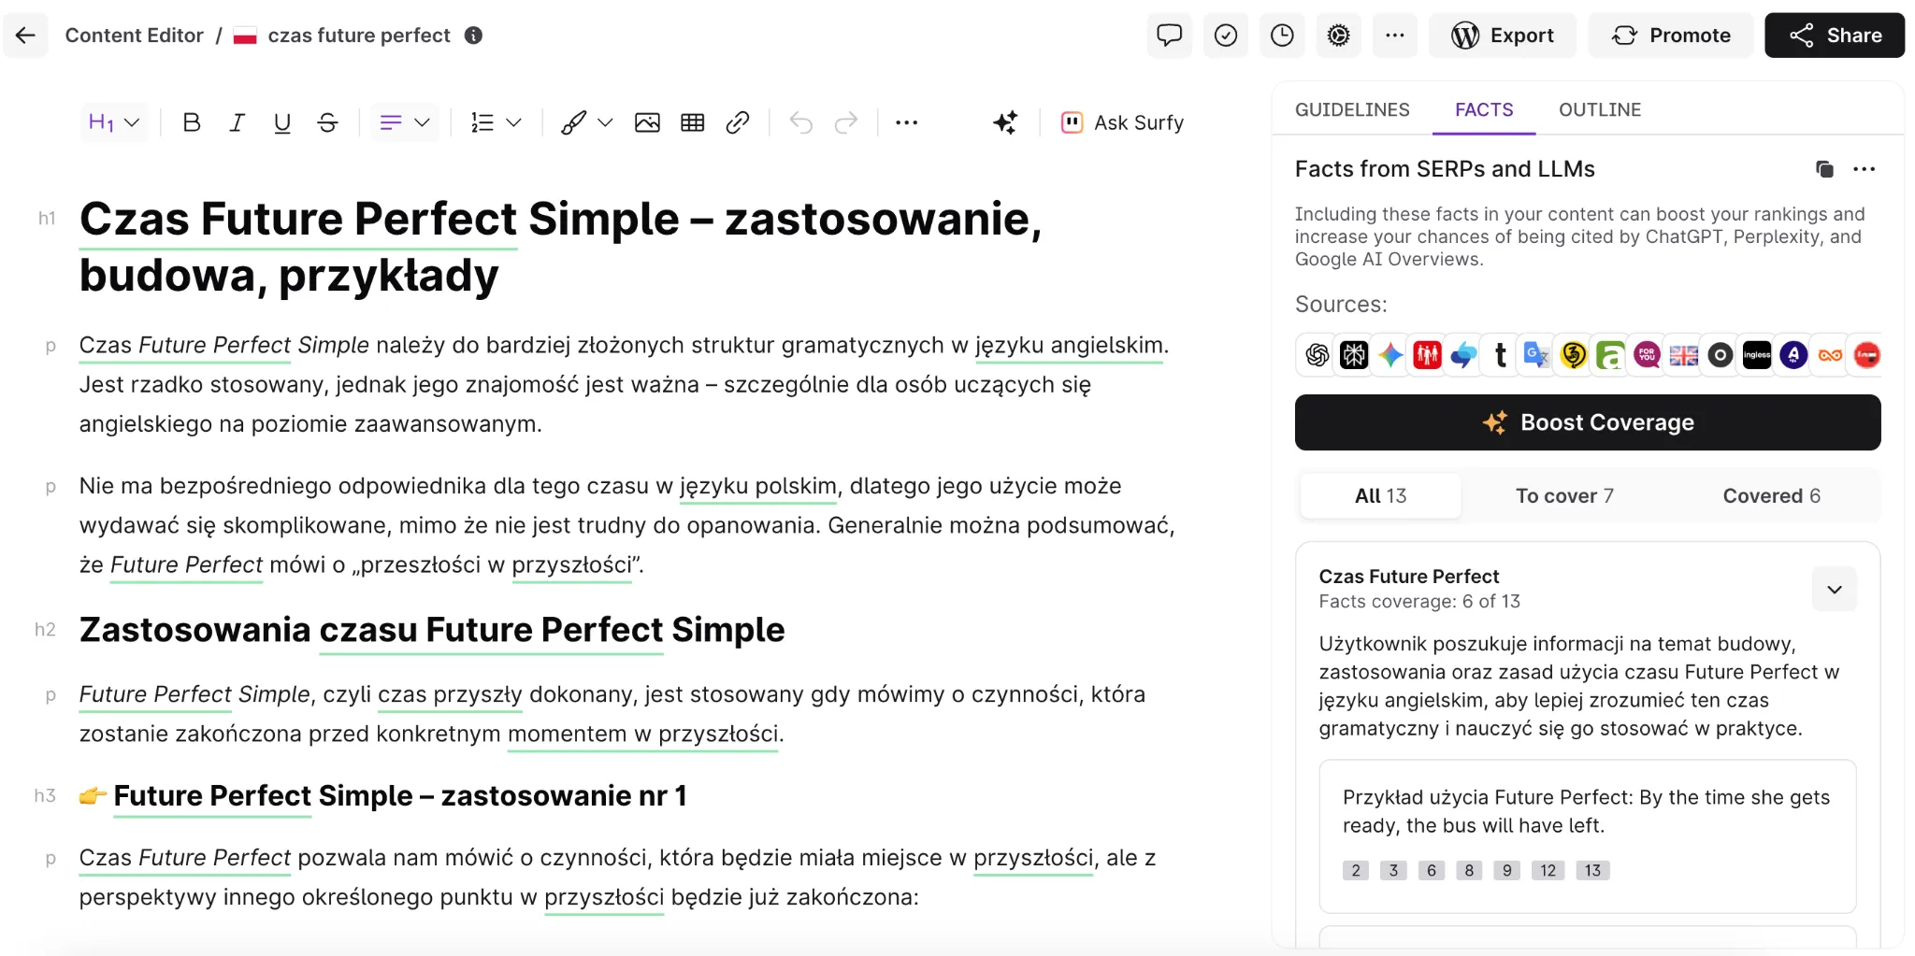
Task: Open Ask Surfy assistant
Action: tap(1122, 122)
